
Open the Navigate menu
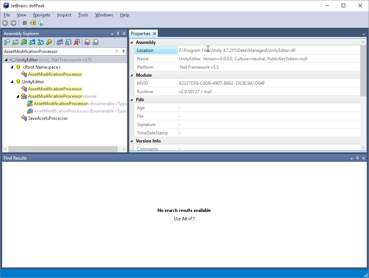42,15
